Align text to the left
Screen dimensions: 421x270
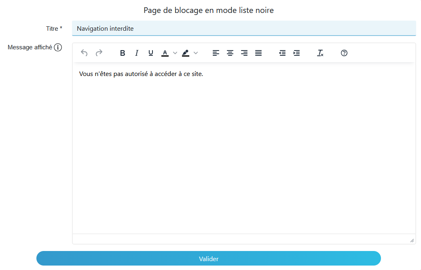click(x=216, y=53)
